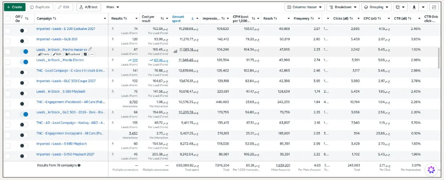Image resolution: width=444 pixels, height=180 pixels.
Task: Click the green Create button
Action: tap(15, 7)
